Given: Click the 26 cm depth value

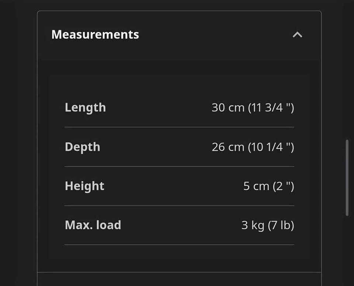Looking at the screenshot, I should point(253,147).
